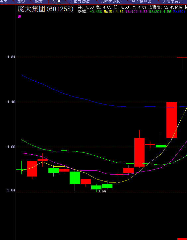Viewport: 187px width, 240px height.
Task: Select the yellow MA(5) 4.62 indicator label
Action: click(114, 12)
